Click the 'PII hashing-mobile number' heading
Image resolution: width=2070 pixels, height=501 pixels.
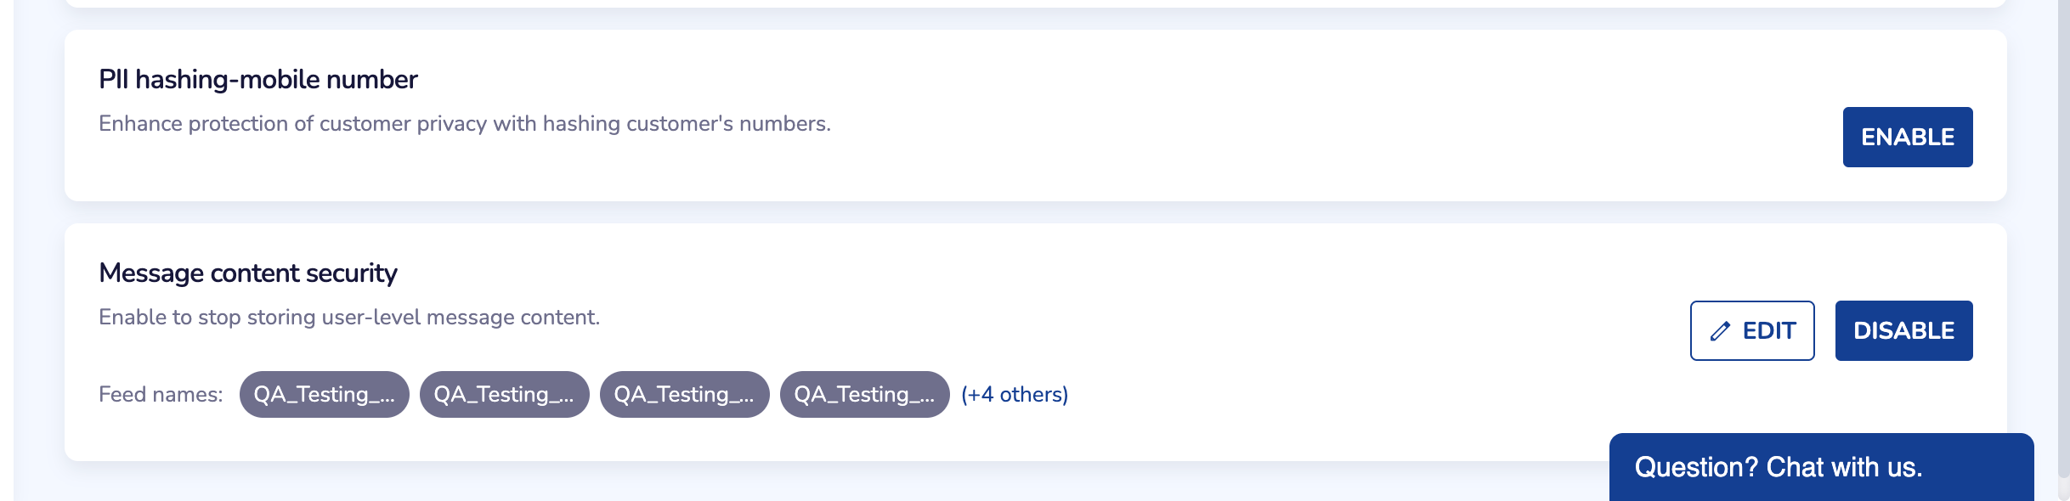[257, 80]
